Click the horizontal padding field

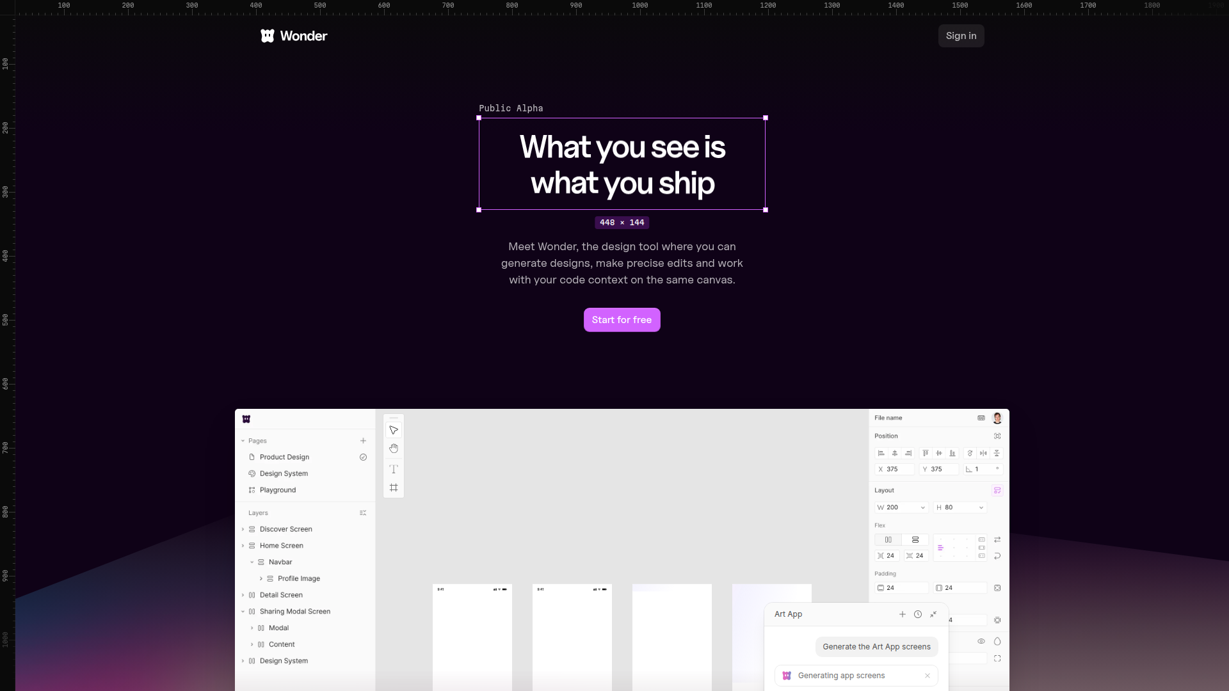tap(960, 588)
